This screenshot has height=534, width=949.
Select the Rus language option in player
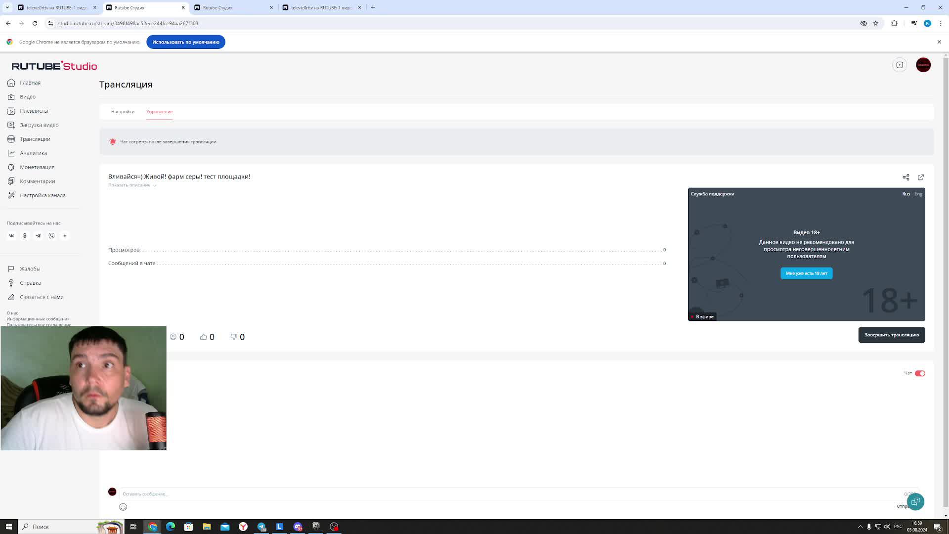(906, 194)
